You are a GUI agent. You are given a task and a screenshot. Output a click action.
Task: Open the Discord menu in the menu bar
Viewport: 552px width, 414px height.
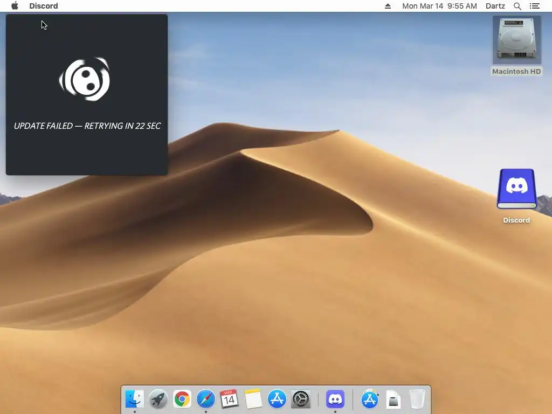pyautogui.click(x=44, y=6)
